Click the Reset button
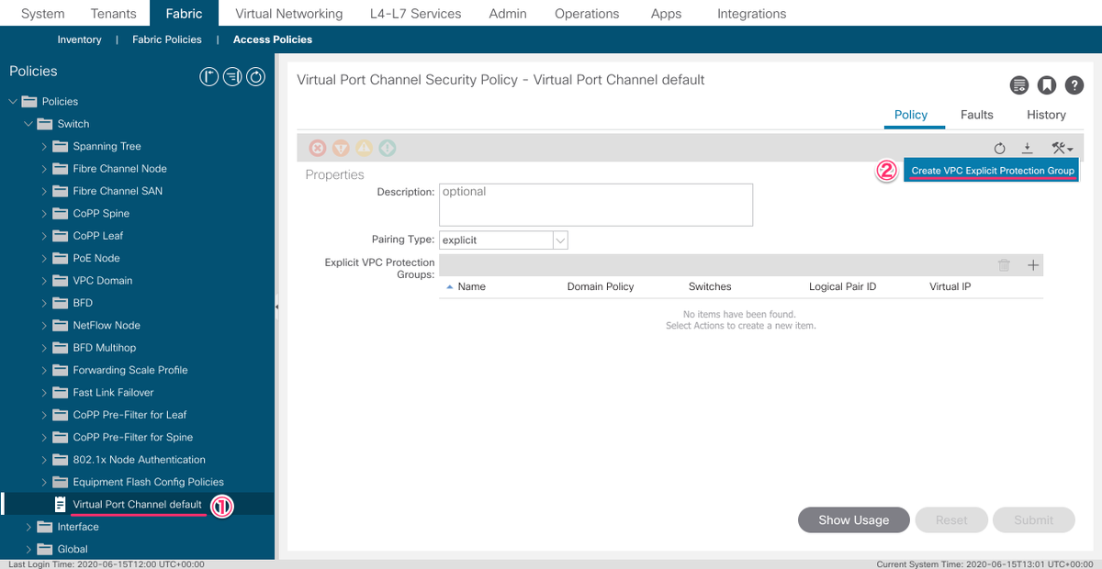Screen dimensions: 1102x569 pyautogui.click(x=951, y=519)
